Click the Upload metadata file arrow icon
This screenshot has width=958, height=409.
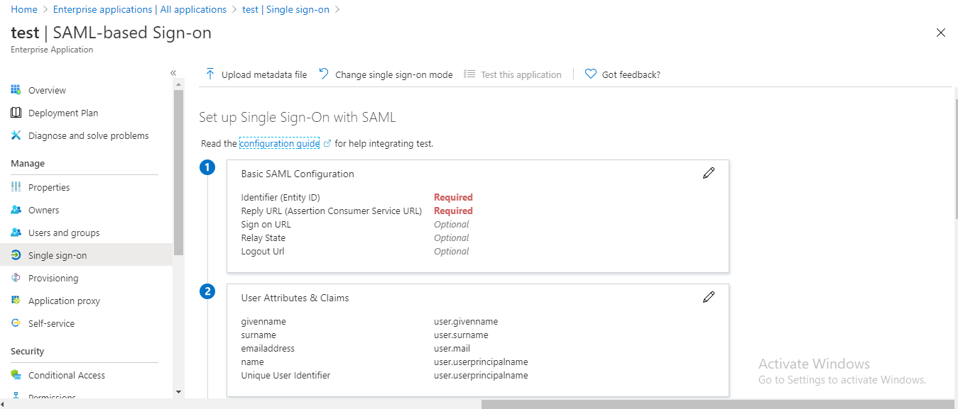(x=209, y=74)
